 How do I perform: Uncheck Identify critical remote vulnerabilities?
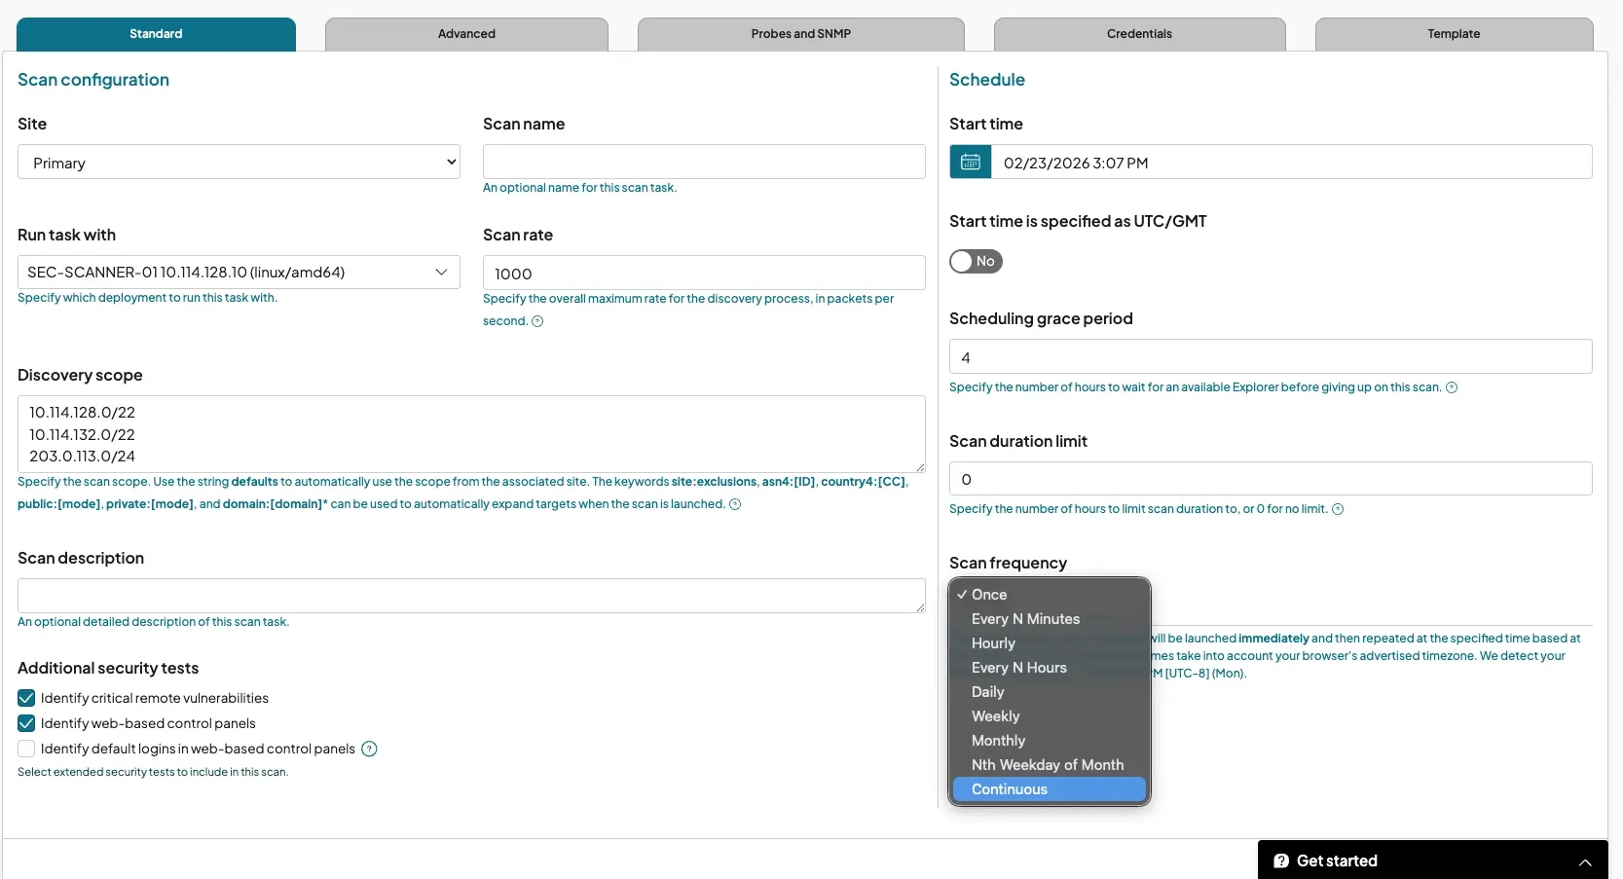[26, 698]
